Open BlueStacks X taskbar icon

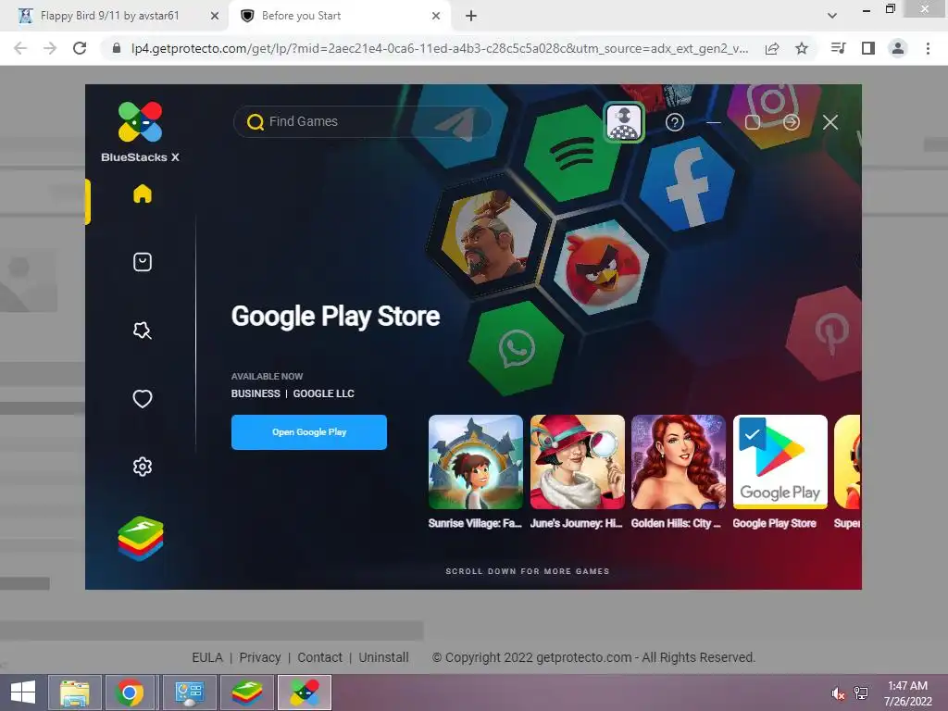tap(305, 692)
